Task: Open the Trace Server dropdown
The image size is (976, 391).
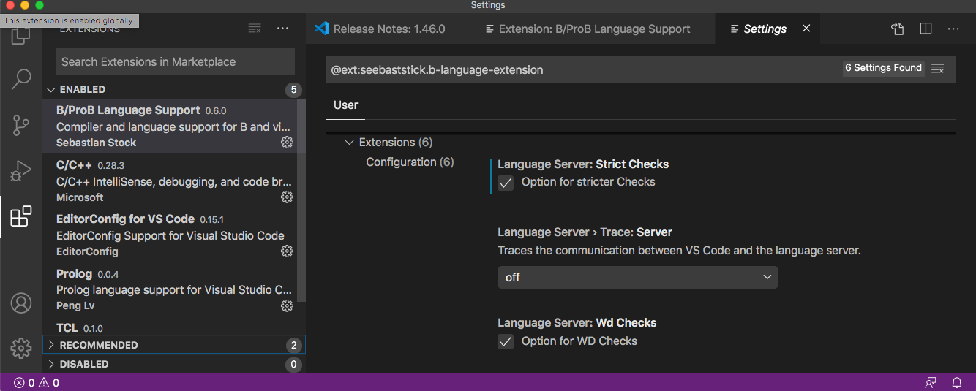Action: point(637,277)
